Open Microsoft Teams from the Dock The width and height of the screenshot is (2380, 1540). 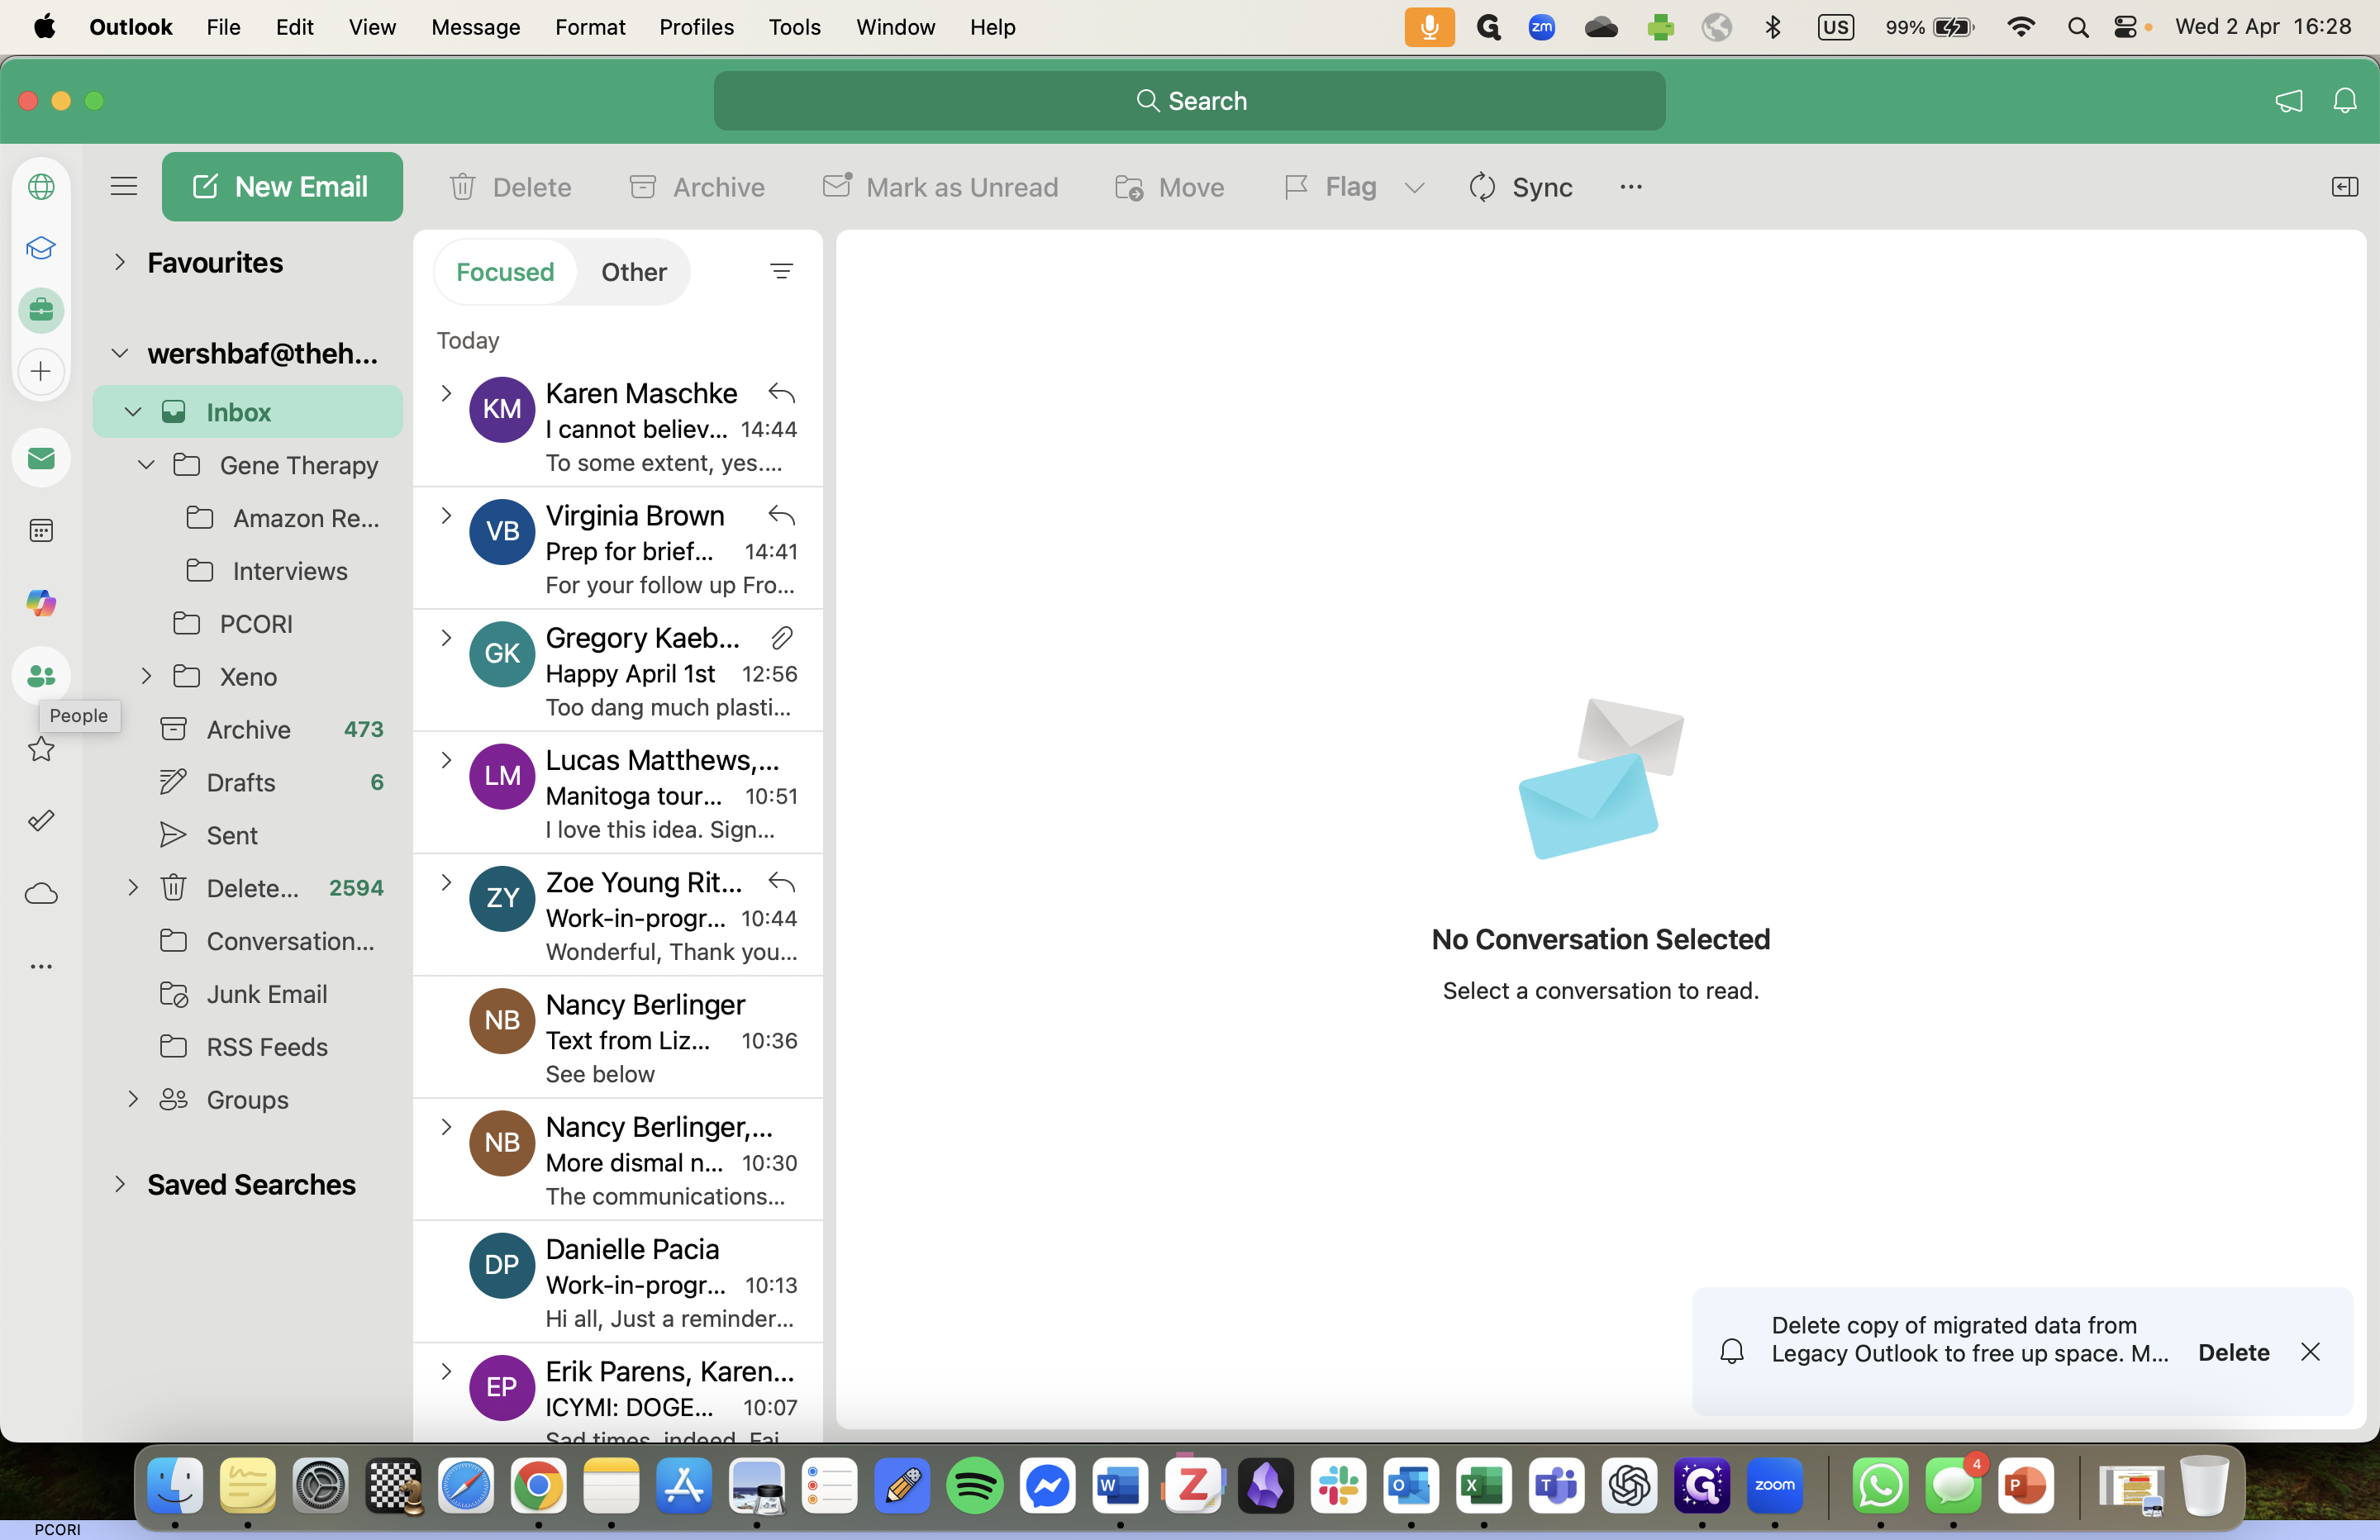(1556, 1486)
